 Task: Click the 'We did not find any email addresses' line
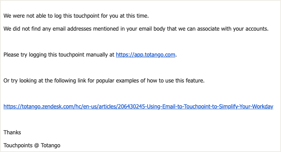tap(136, 29)
